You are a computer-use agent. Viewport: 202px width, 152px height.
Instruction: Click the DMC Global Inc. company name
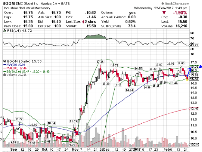27,3
